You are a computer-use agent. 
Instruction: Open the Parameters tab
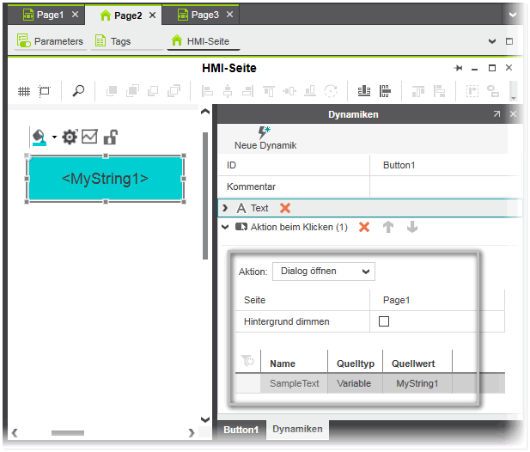50,41
